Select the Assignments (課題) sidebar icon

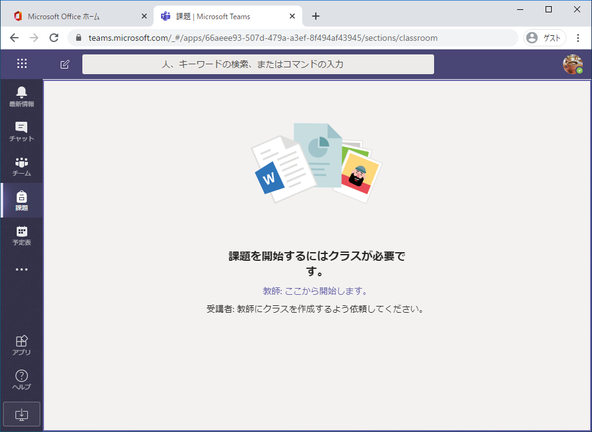pyautogui.click(x=22, y=200)
